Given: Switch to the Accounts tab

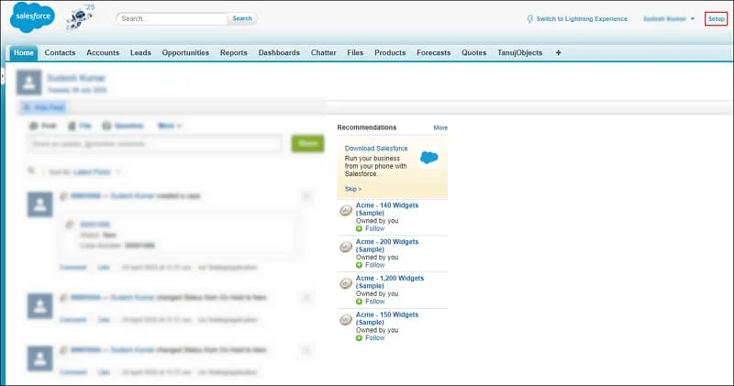Looking at the screenshot, I should pos(103,53).
